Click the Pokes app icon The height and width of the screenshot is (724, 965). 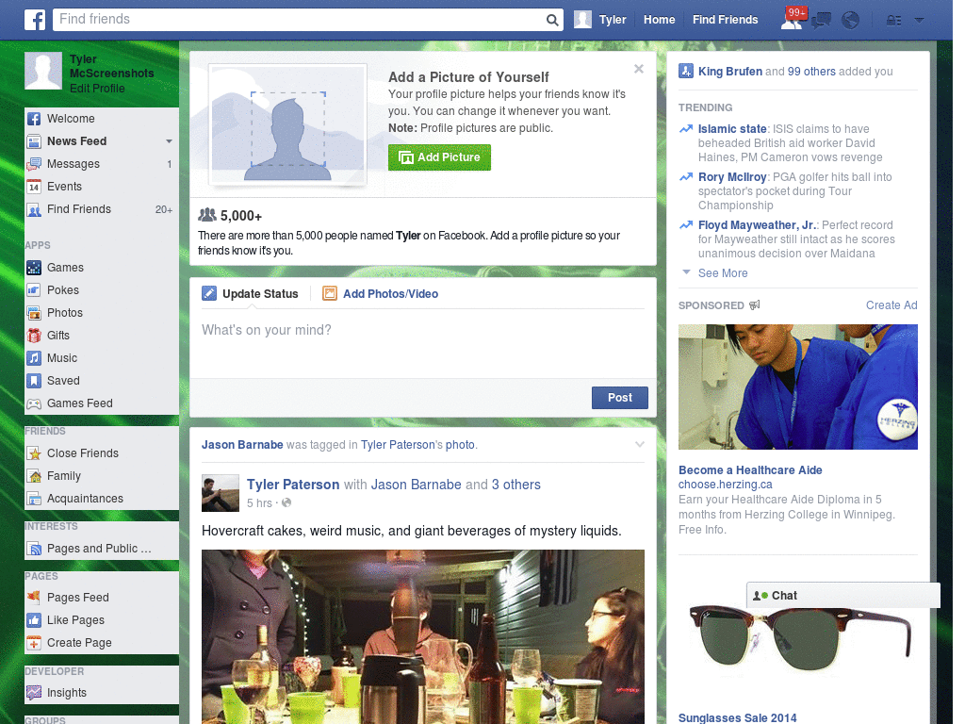[34, 290]
